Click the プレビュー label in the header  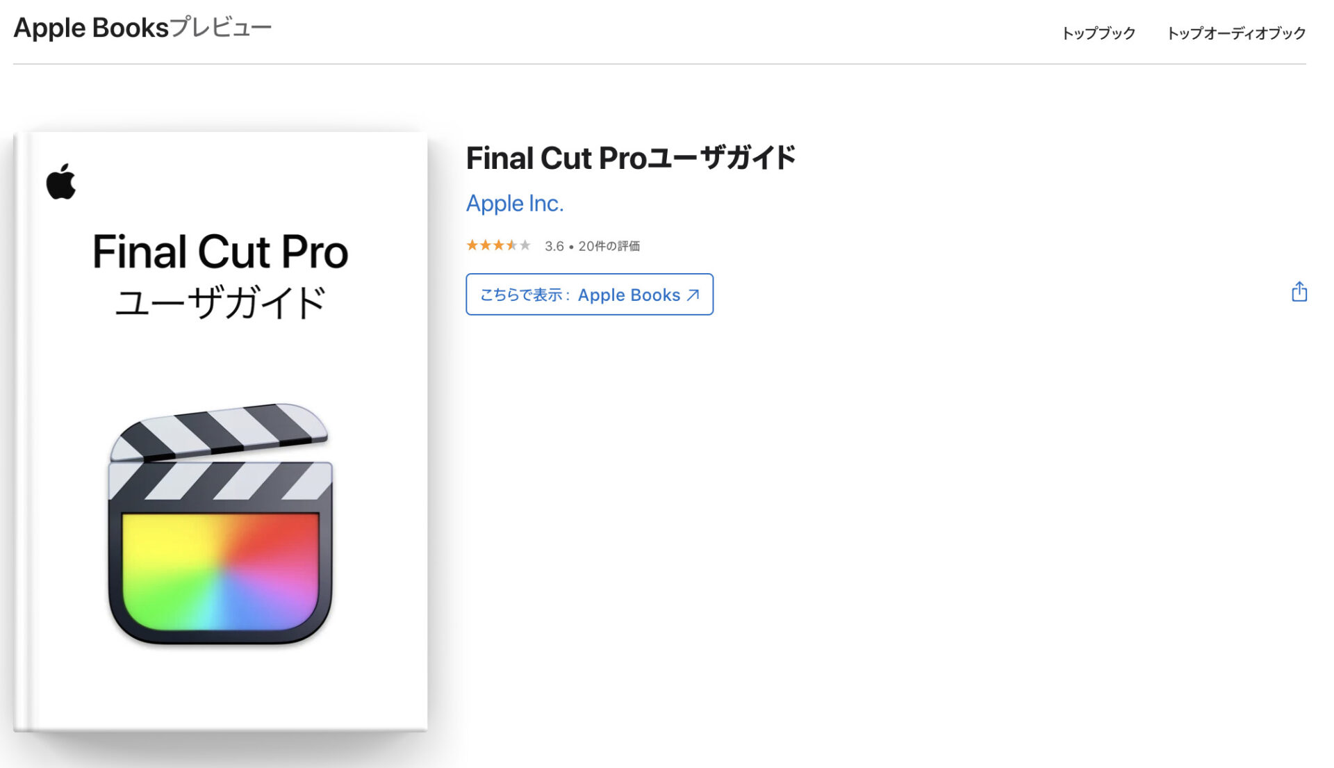(221, 28)
